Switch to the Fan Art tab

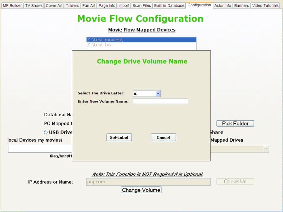click(89, 5)
